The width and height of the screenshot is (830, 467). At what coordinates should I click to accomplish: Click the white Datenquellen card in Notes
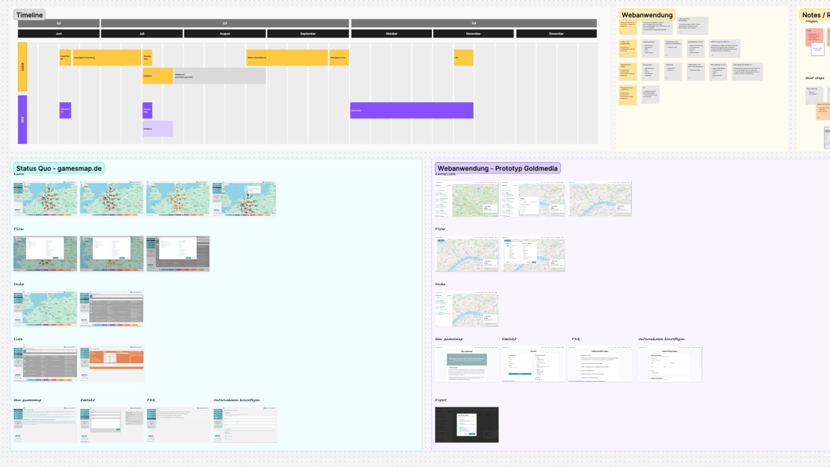pos(818,49)
